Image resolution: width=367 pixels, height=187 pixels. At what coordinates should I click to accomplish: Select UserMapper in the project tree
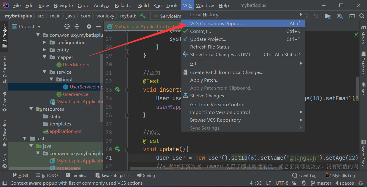coord(76,65)
